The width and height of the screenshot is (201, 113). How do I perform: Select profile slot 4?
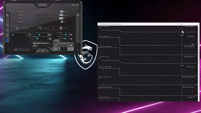[x=78, y=35]
